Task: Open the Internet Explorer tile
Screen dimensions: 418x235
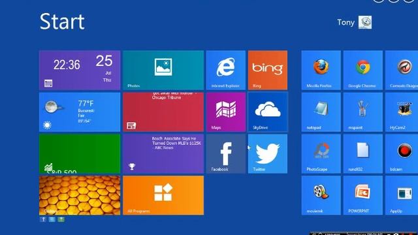Action: [226, 70]
